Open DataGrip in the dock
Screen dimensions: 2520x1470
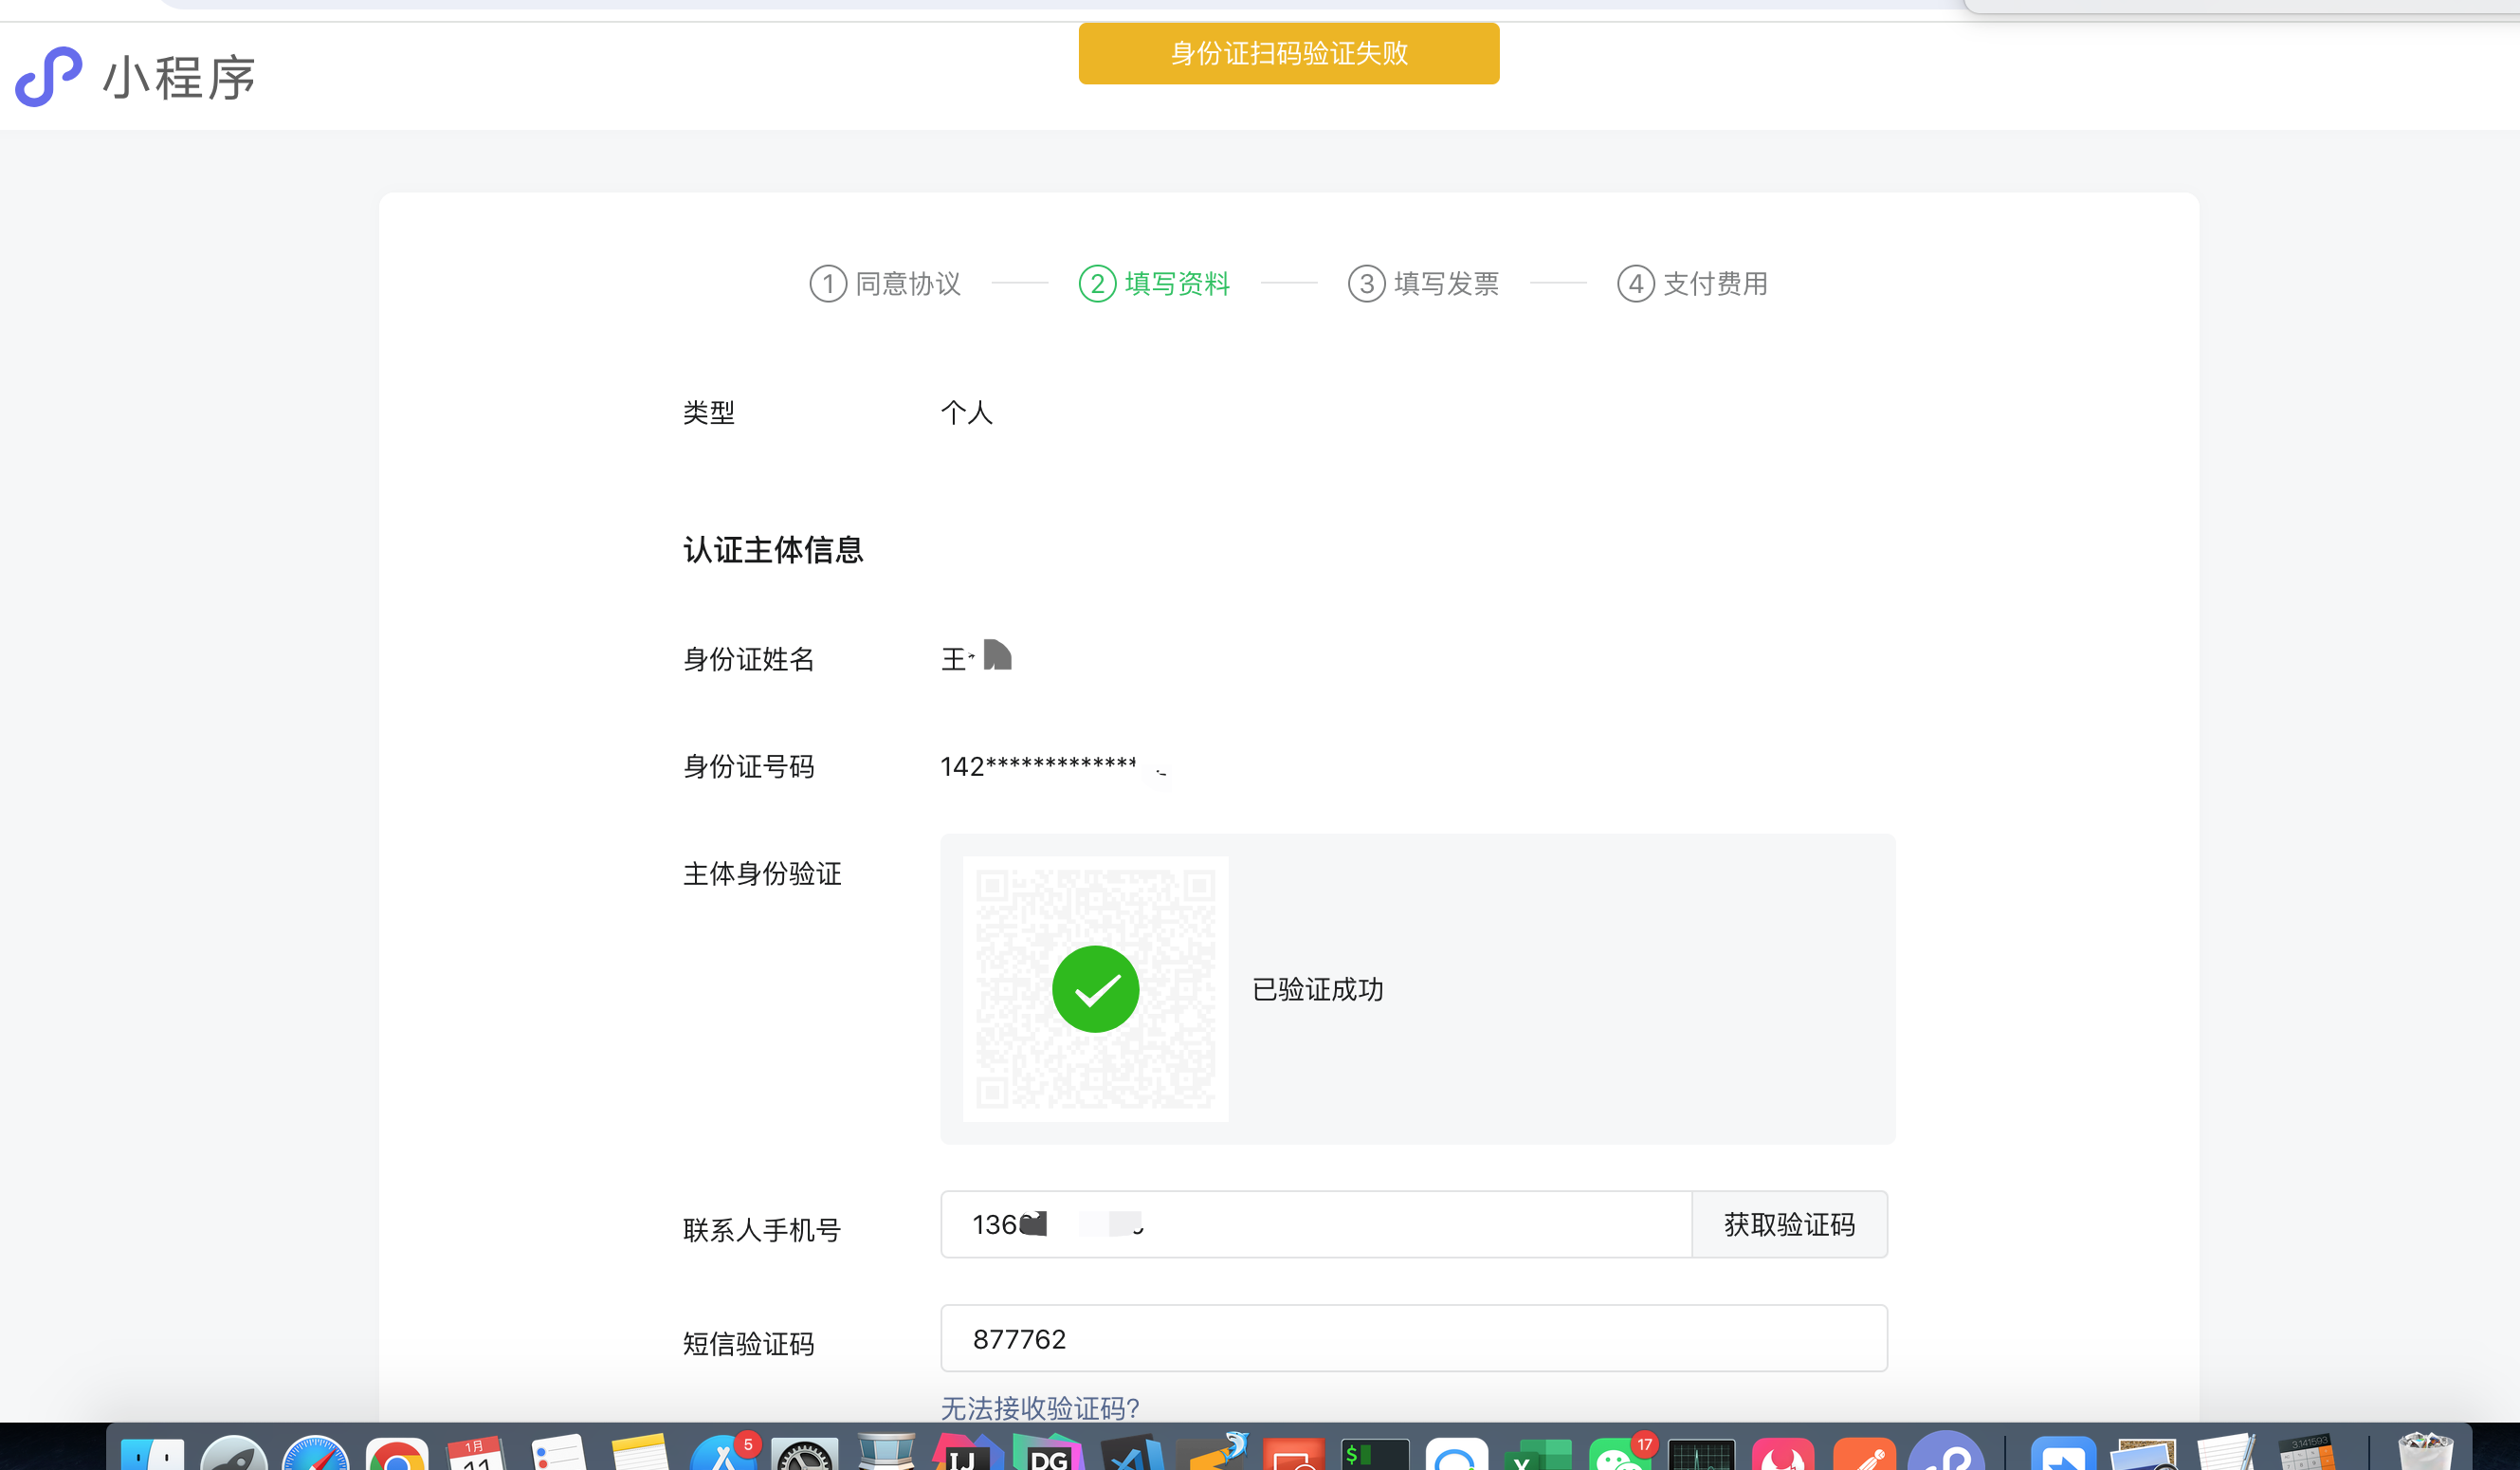coord(1047,1455)
